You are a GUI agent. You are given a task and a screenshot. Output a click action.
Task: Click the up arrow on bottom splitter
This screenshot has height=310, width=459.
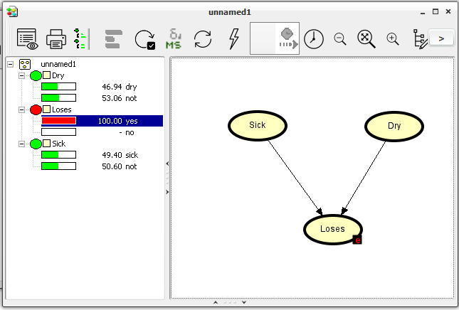pyautogui.click(x=216, y=302)
